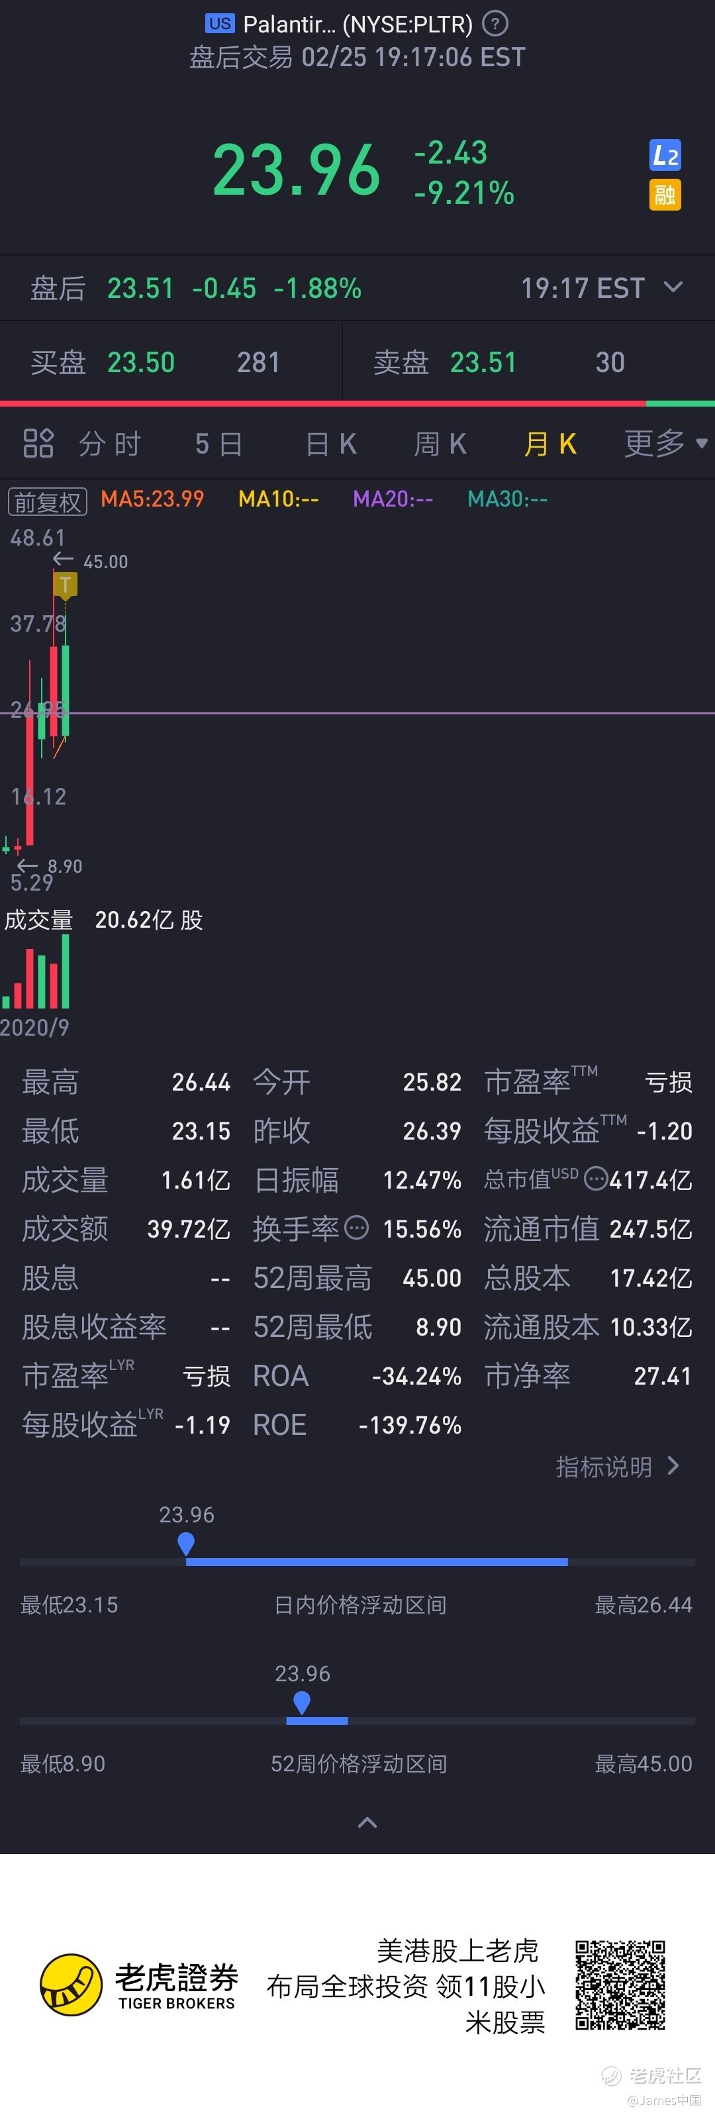The image size is (715, 2117).
Task: Toggle the 前复权 price adjustment
Action: click(48, 501)
